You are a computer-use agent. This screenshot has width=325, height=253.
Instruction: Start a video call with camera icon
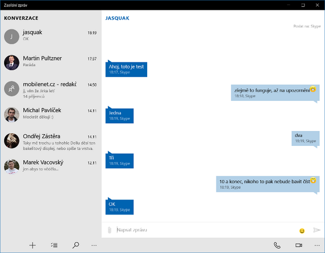[x=299, y=246]
